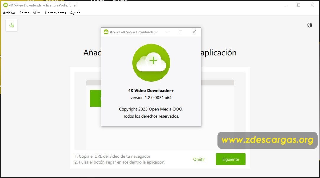Click step 2 'Pulsa el botón Pegar enlace' text
Image resolution: width=320 pixels, height=178 pixels.
pyautogui.click(x=120, y=162)
